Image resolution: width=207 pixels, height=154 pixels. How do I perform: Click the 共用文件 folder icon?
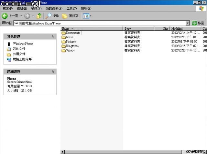pyautogui.click(x=9, y=54)
